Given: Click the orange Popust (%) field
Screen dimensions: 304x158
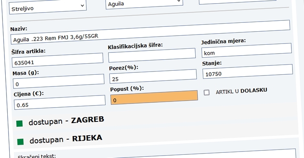Looking at the screenshot, I should point(154,97).
